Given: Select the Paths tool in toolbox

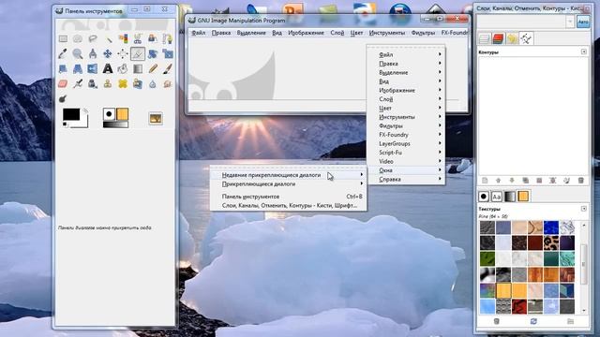Looking at the screenshot, I should [168, 38].
